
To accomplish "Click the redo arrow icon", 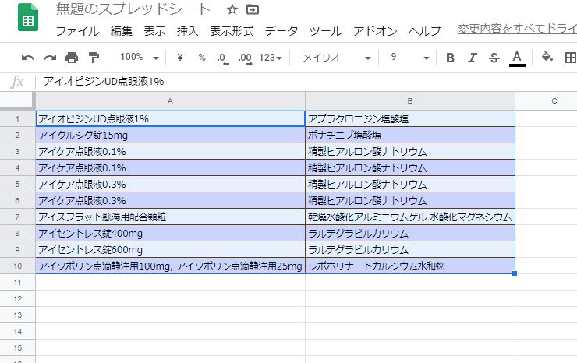I will pos(50,58).
